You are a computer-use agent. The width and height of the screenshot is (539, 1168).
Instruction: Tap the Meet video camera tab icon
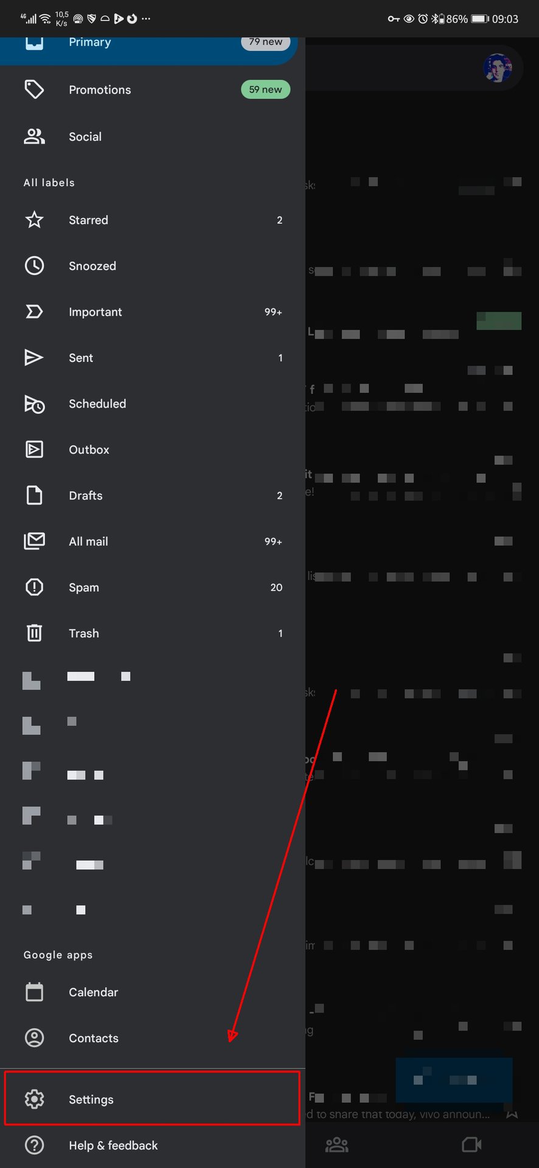click(x=471, y=1144)
